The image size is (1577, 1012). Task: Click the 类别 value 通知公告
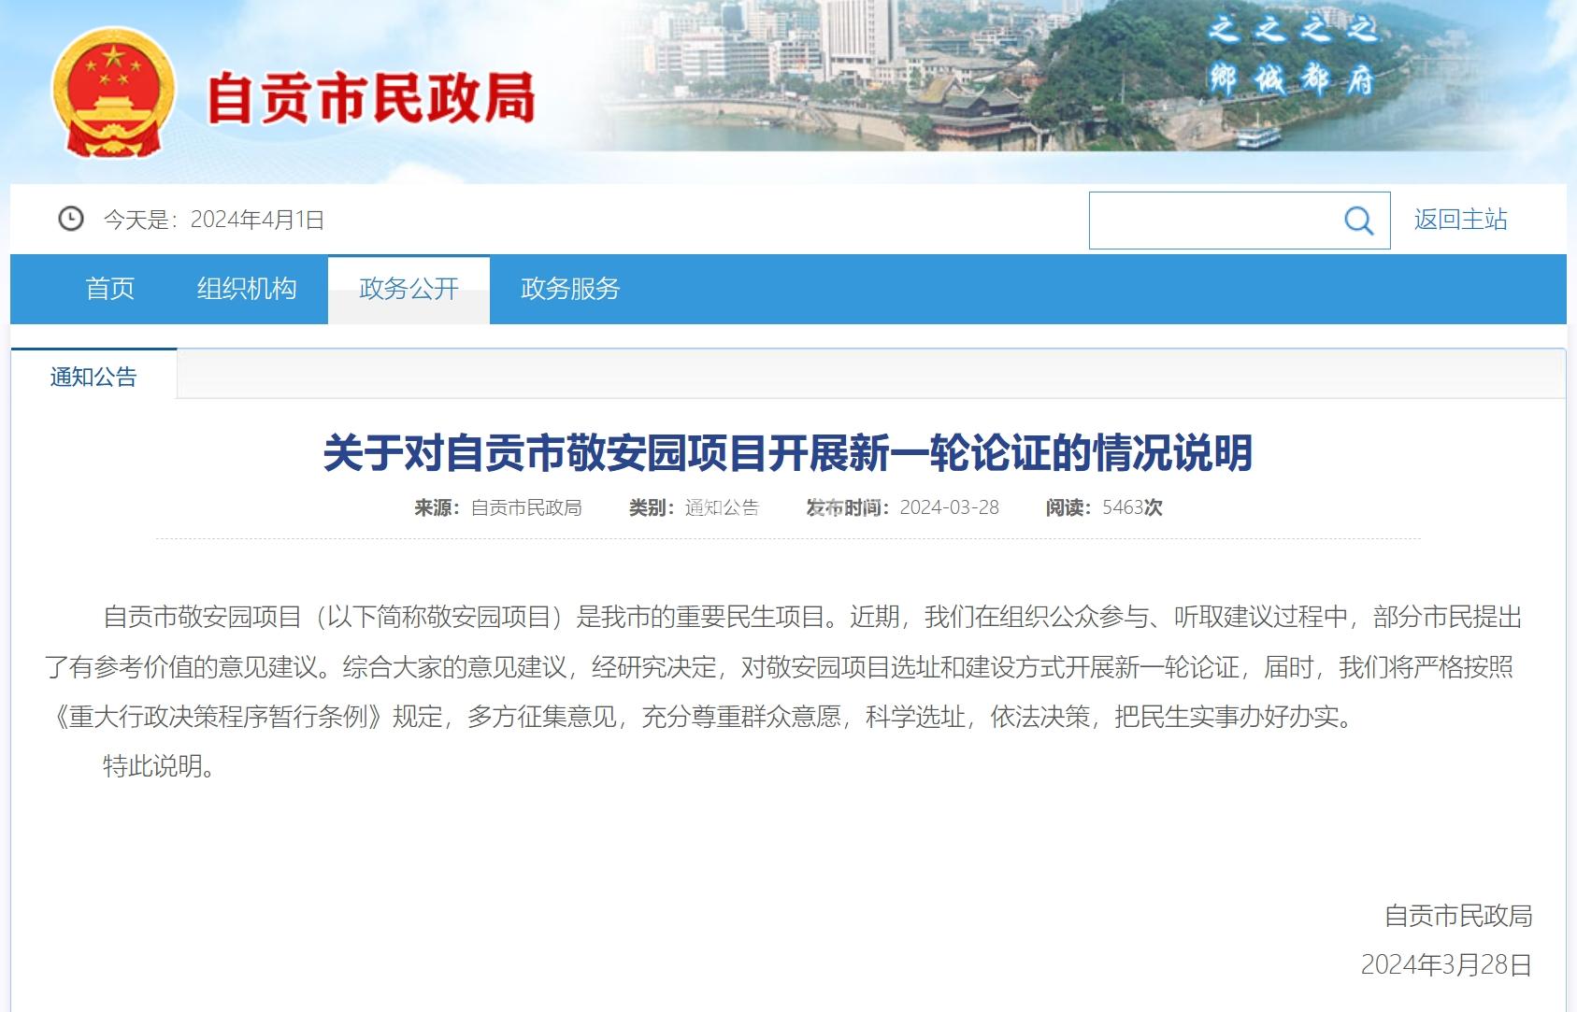[722, 507]
